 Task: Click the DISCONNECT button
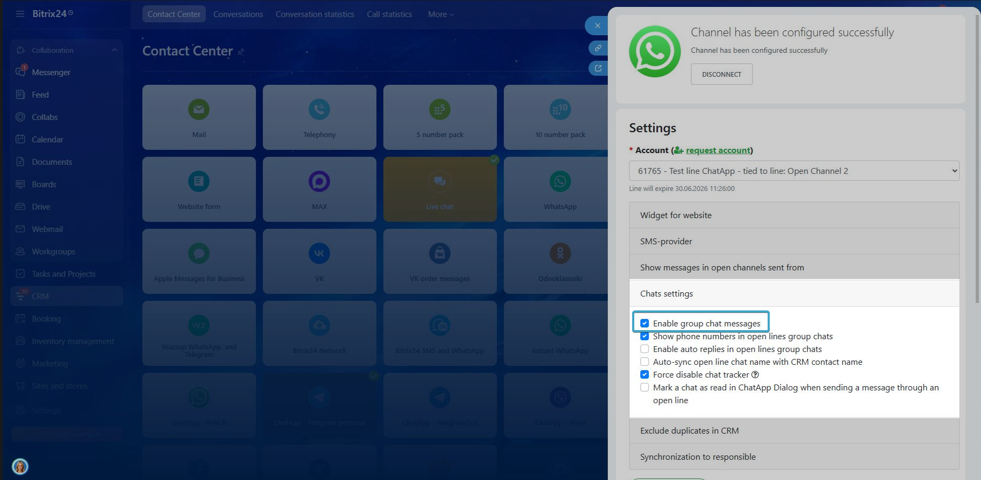tap(721, 74)
